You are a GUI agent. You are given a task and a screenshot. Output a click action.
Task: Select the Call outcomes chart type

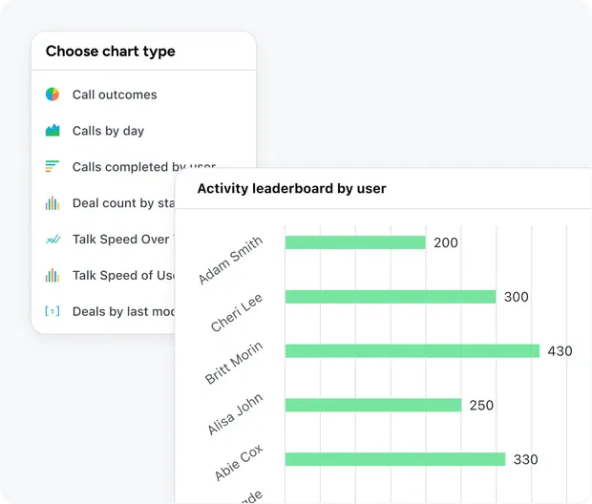(x=115, y=94)
